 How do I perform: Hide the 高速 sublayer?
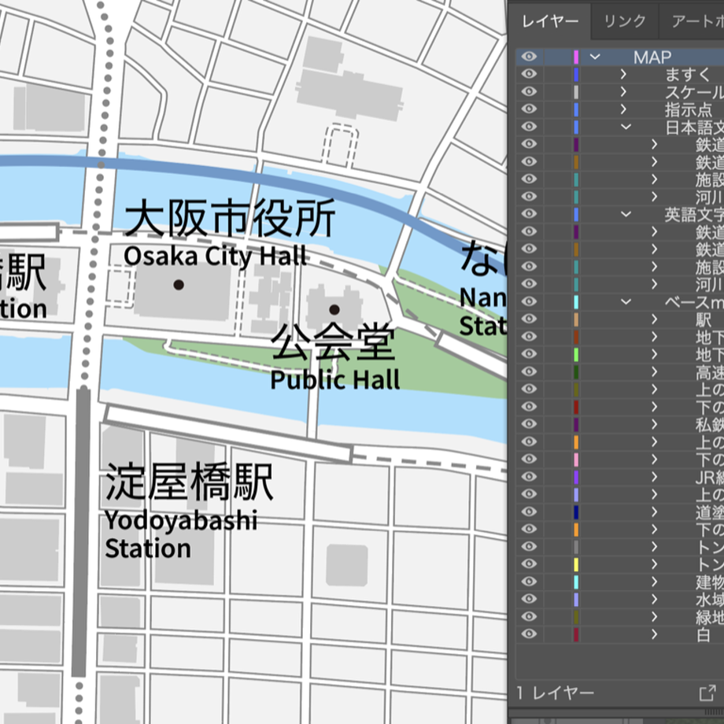click(x=529, y=371)
